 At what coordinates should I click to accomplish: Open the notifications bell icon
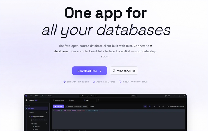pos(169,96)
